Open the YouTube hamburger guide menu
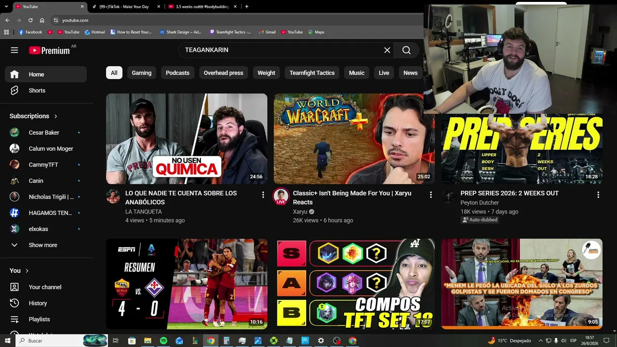617x347 pixels. [x=14, y=50]
